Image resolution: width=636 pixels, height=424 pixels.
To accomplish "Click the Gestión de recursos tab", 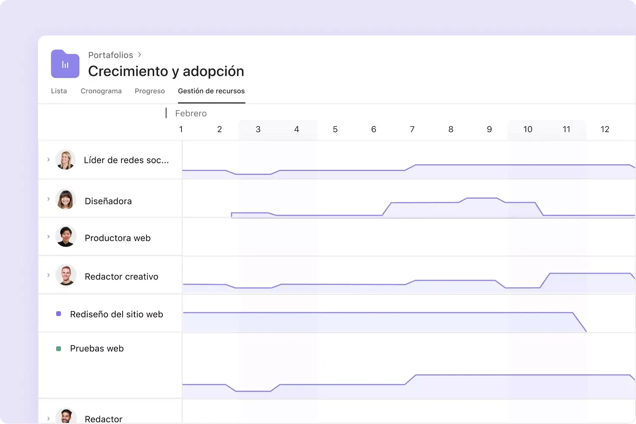I will (211, 91).
